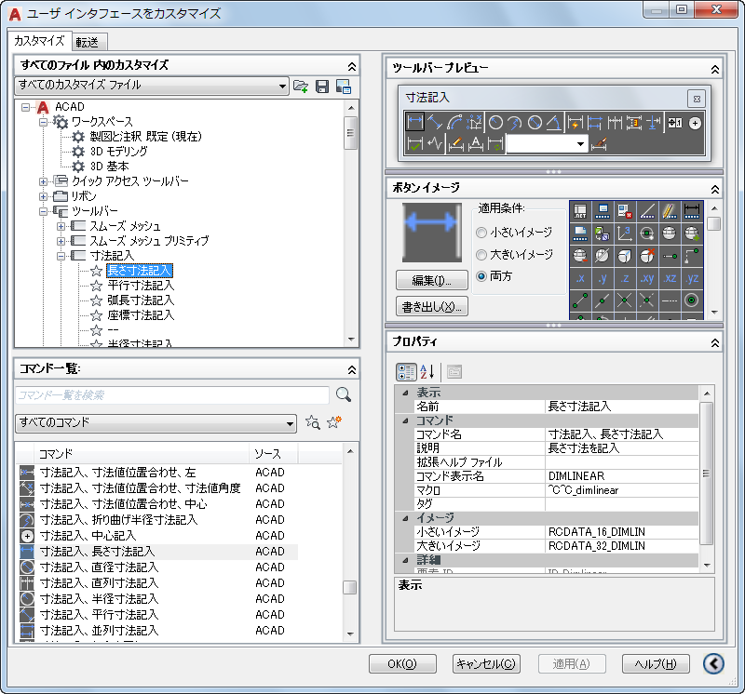Collapse the ボタン イメージ panel
745x694 pixels.
[x=714, y=190]
